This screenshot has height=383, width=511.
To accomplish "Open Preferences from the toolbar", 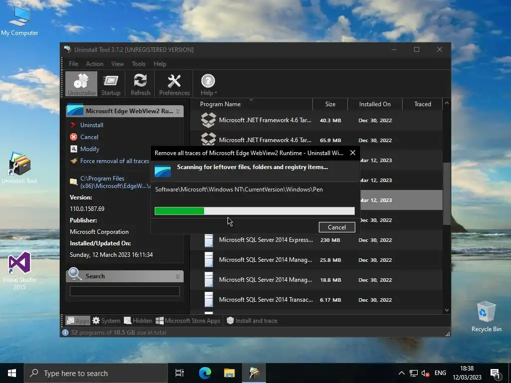I will tap(174, 84).
